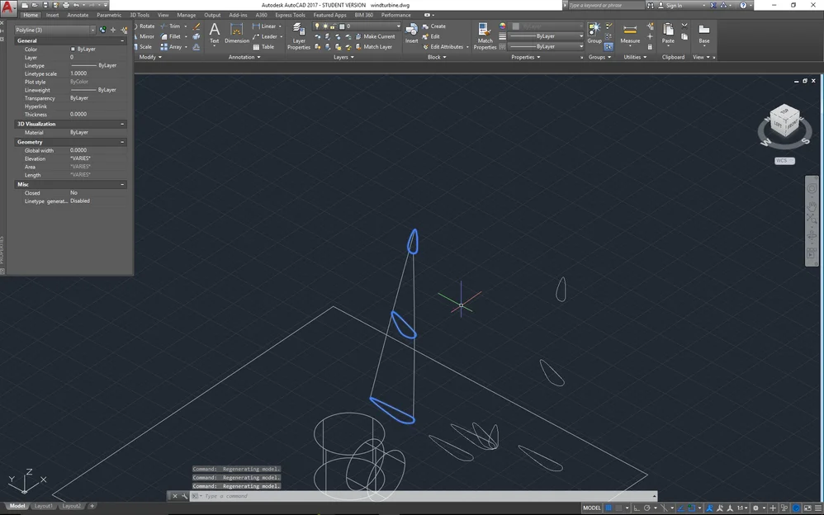Click Create block button
The image size is (824, 515).
click(x=434, y=26)
